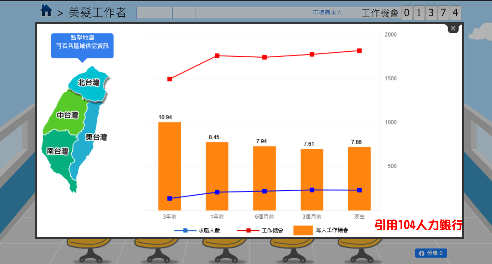Click the orange bar labeled 10.94
The height and width of the screenshot is (264, 492).
[170, 166]
